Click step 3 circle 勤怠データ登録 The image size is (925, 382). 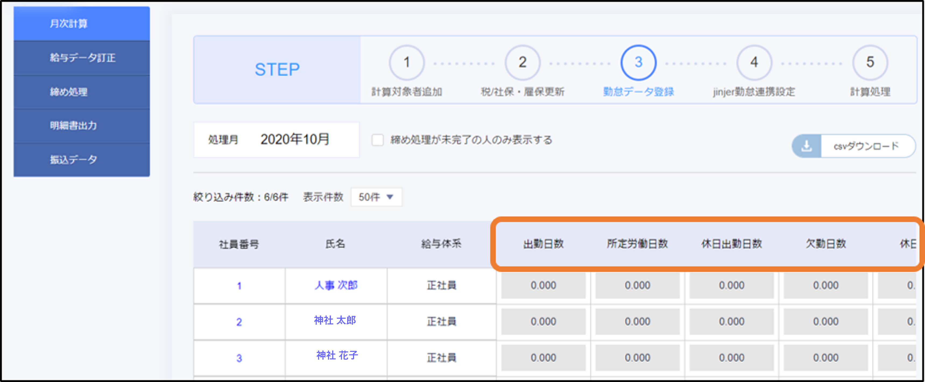[638, 62]
